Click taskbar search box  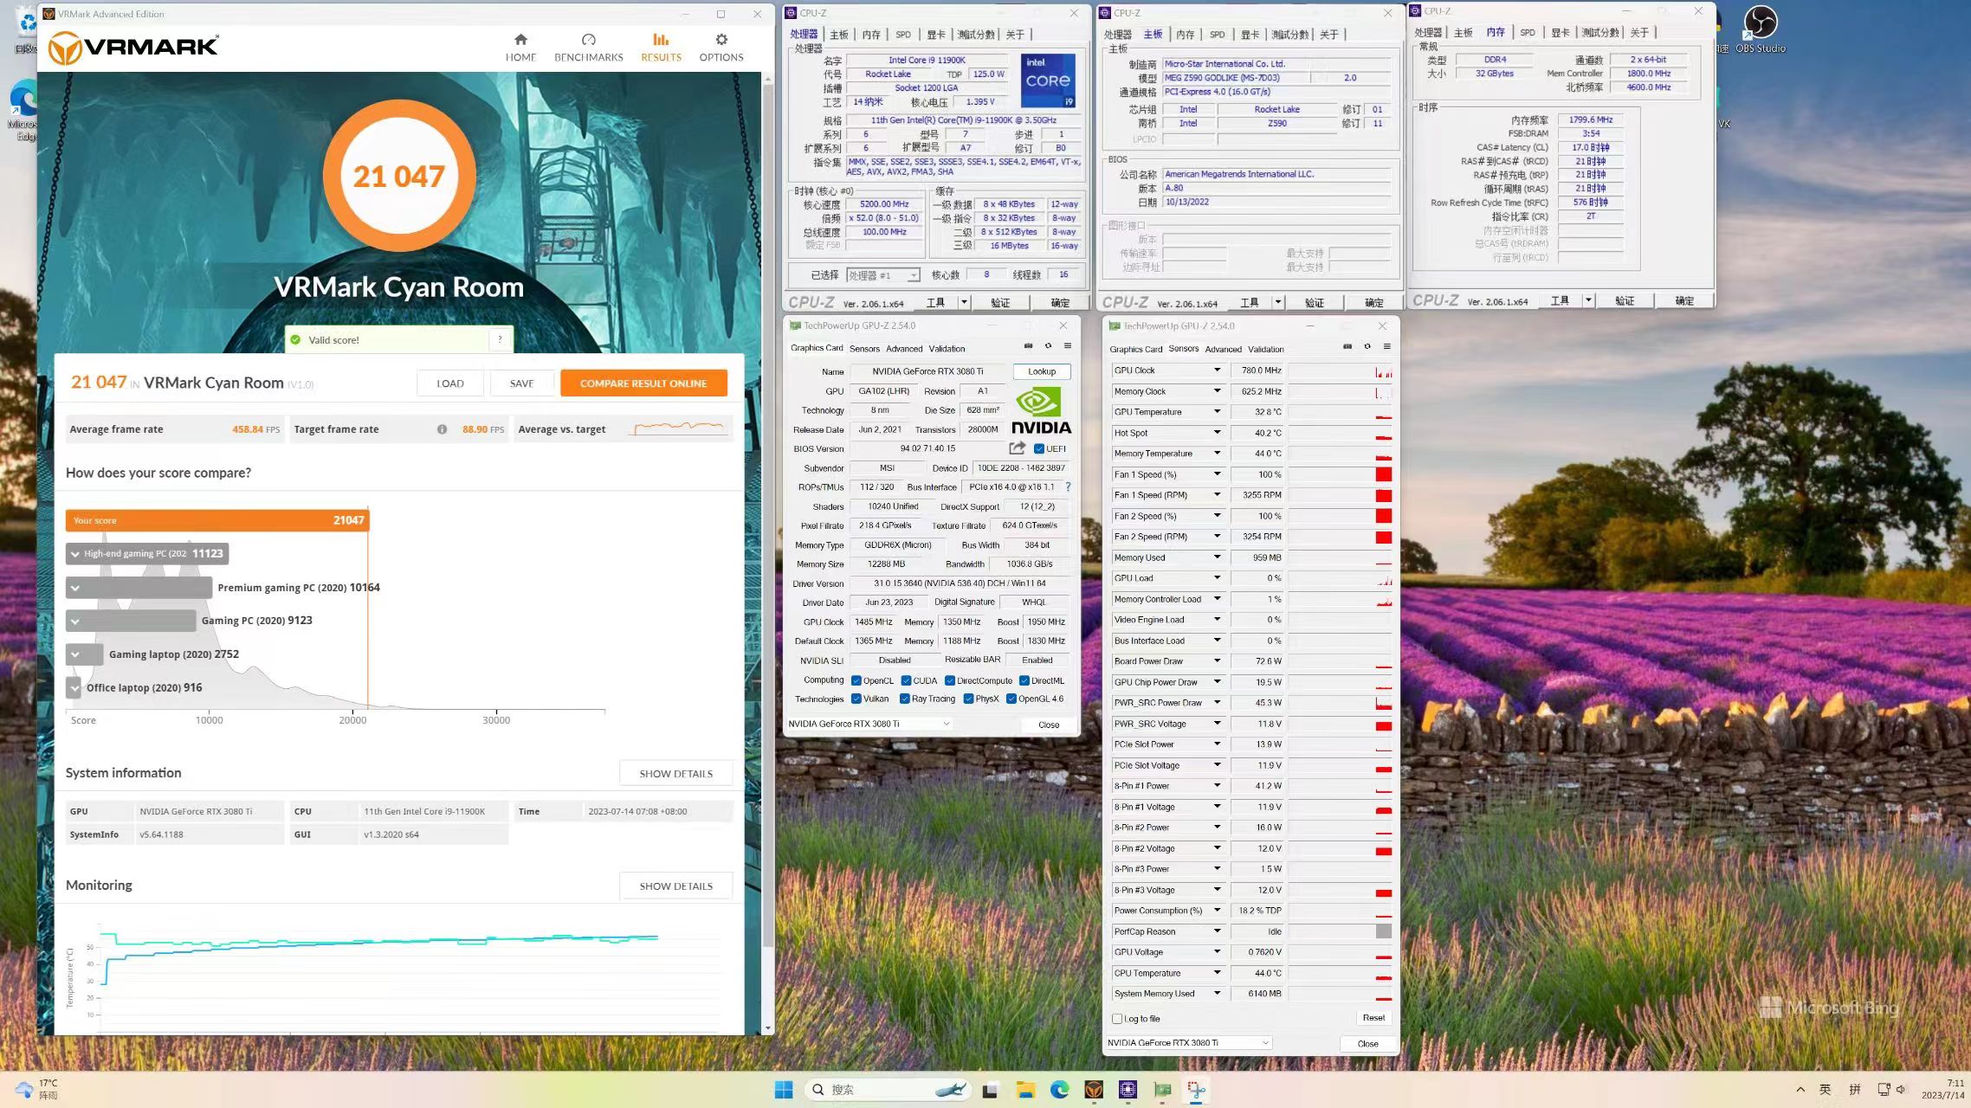pos(889,1090)
